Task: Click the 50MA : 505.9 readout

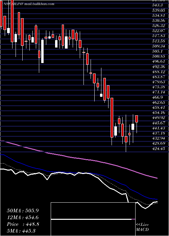Action: click(23, 211)
